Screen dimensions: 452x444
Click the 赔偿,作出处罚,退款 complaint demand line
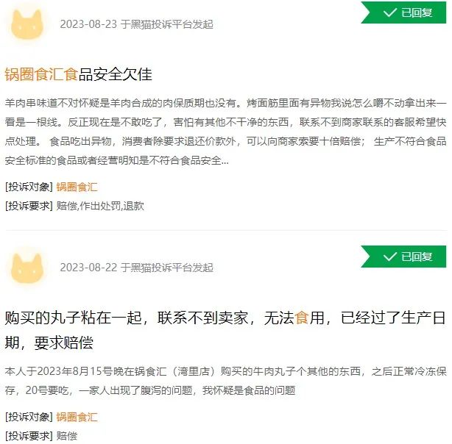[x=100, y=206]
